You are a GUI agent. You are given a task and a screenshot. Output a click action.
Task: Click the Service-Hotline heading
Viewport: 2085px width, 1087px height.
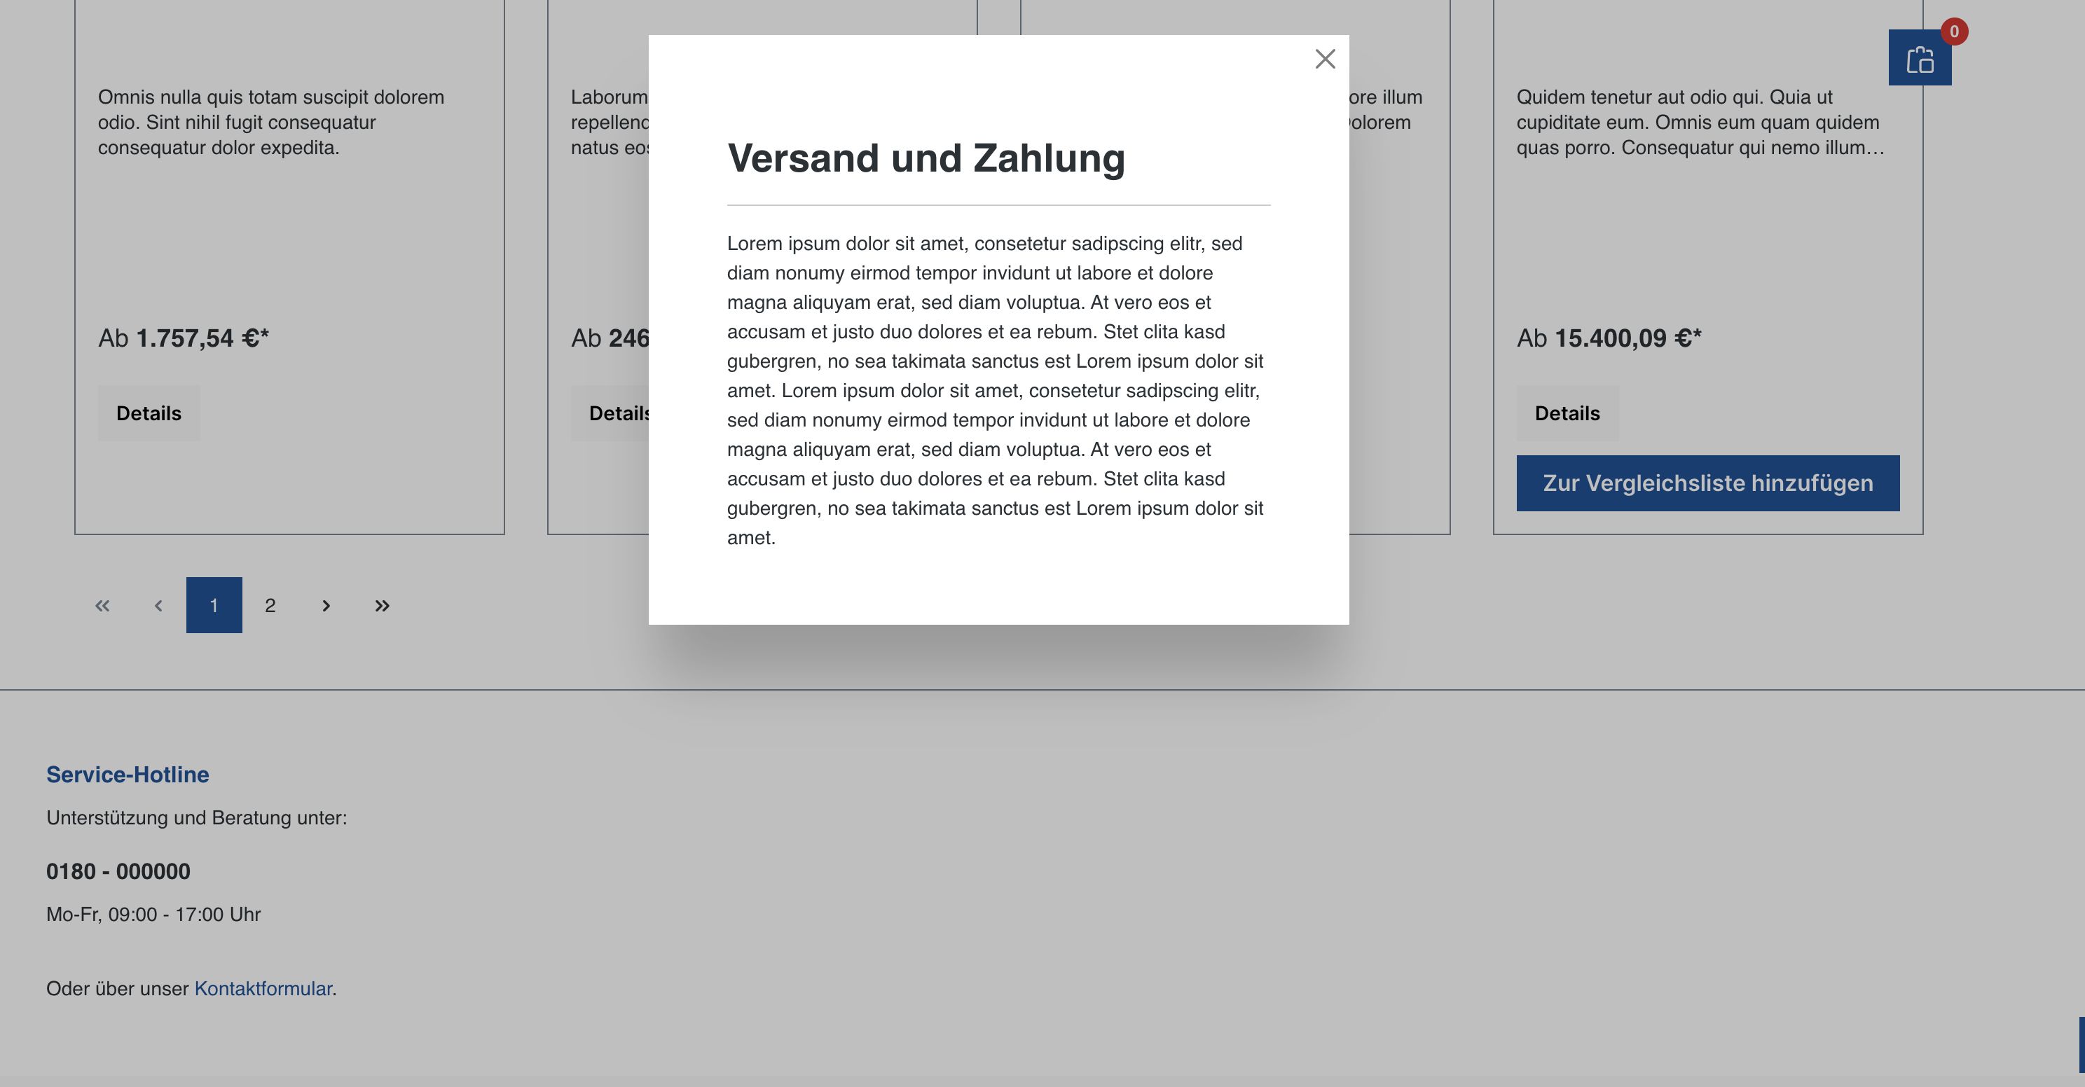pyautogui.click(x=128, y=774)
